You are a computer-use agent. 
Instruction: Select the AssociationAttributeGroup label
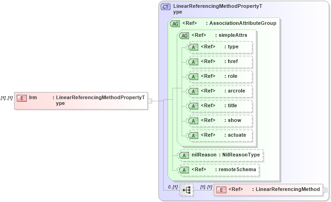(x=243, y=23)
